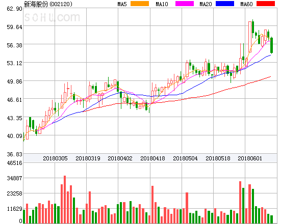Click the 20180402 date label

point(120,158)
